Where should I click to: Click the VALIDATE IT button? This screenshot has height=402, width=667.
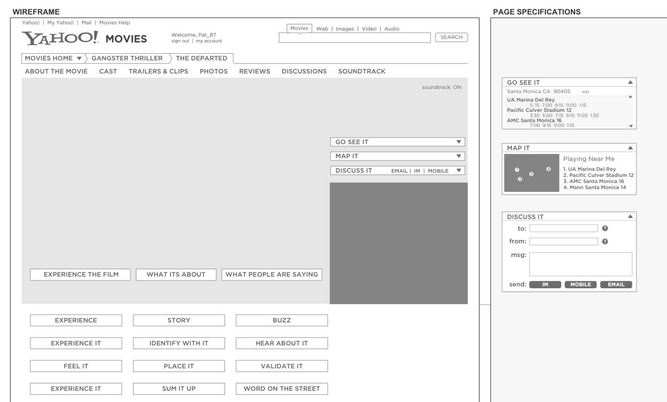point(282,366)
